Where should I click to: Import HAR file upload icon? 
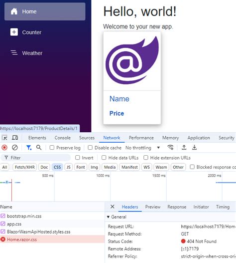(x=184, y=148)
